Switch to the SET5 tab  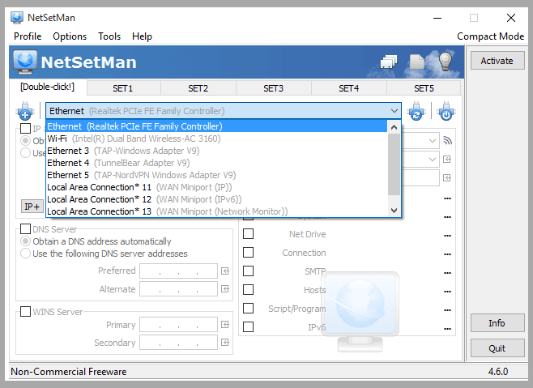point(424,88)
